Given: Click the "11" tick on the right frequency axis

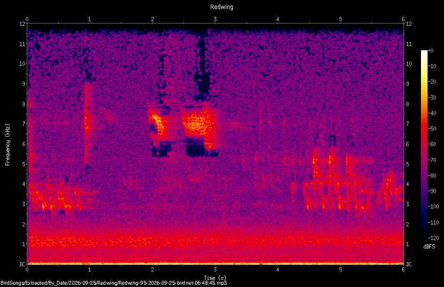Looking at the screenshot, I should (x=409, y=44).
